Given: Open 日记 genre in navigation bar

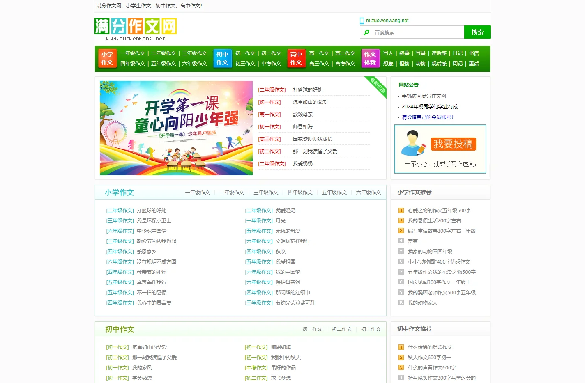Looking at the screenshot, I should pos(458,53).
